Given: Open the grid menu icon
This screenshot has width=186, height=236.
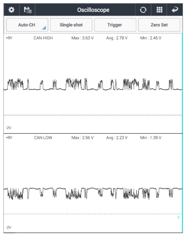Looking at the screenshot, I should [x=159, y=10].
